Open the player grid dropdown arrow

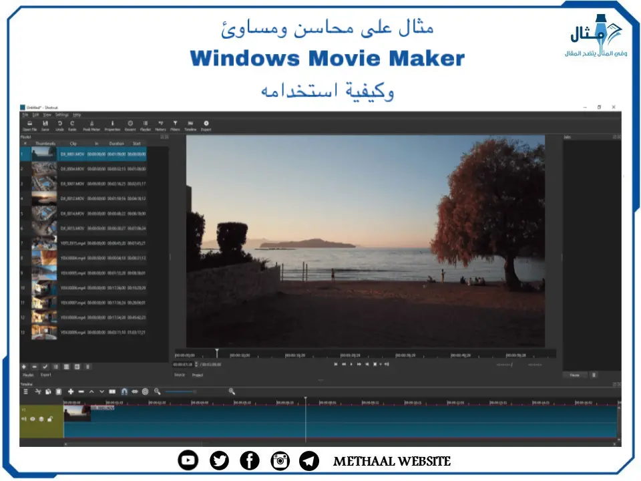point(380,364)
